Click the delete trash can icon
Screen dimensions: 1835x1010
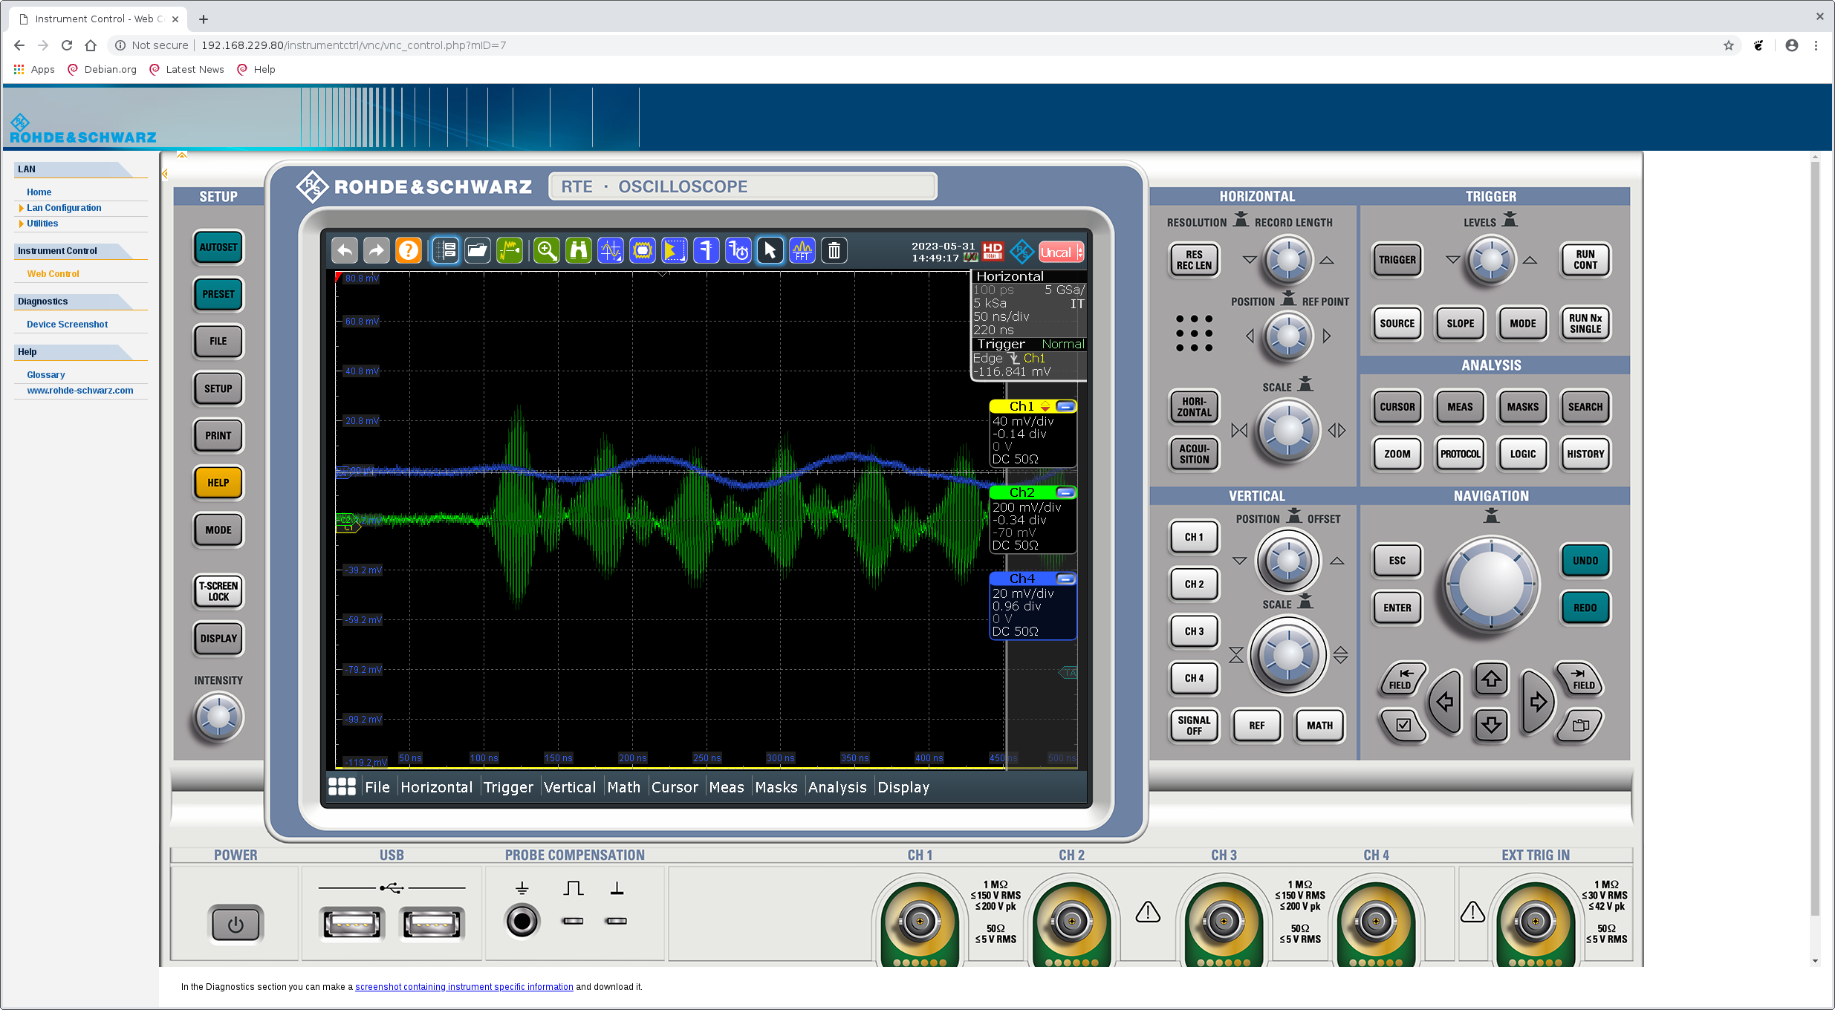834,251
